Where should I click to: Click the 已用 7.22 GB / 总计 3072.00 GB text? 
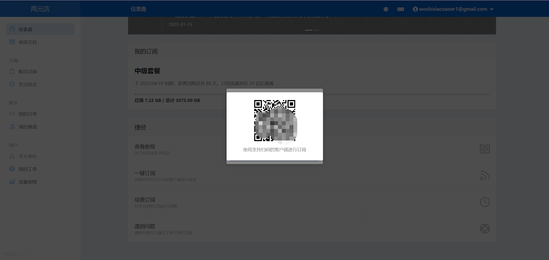pos(167,100)
